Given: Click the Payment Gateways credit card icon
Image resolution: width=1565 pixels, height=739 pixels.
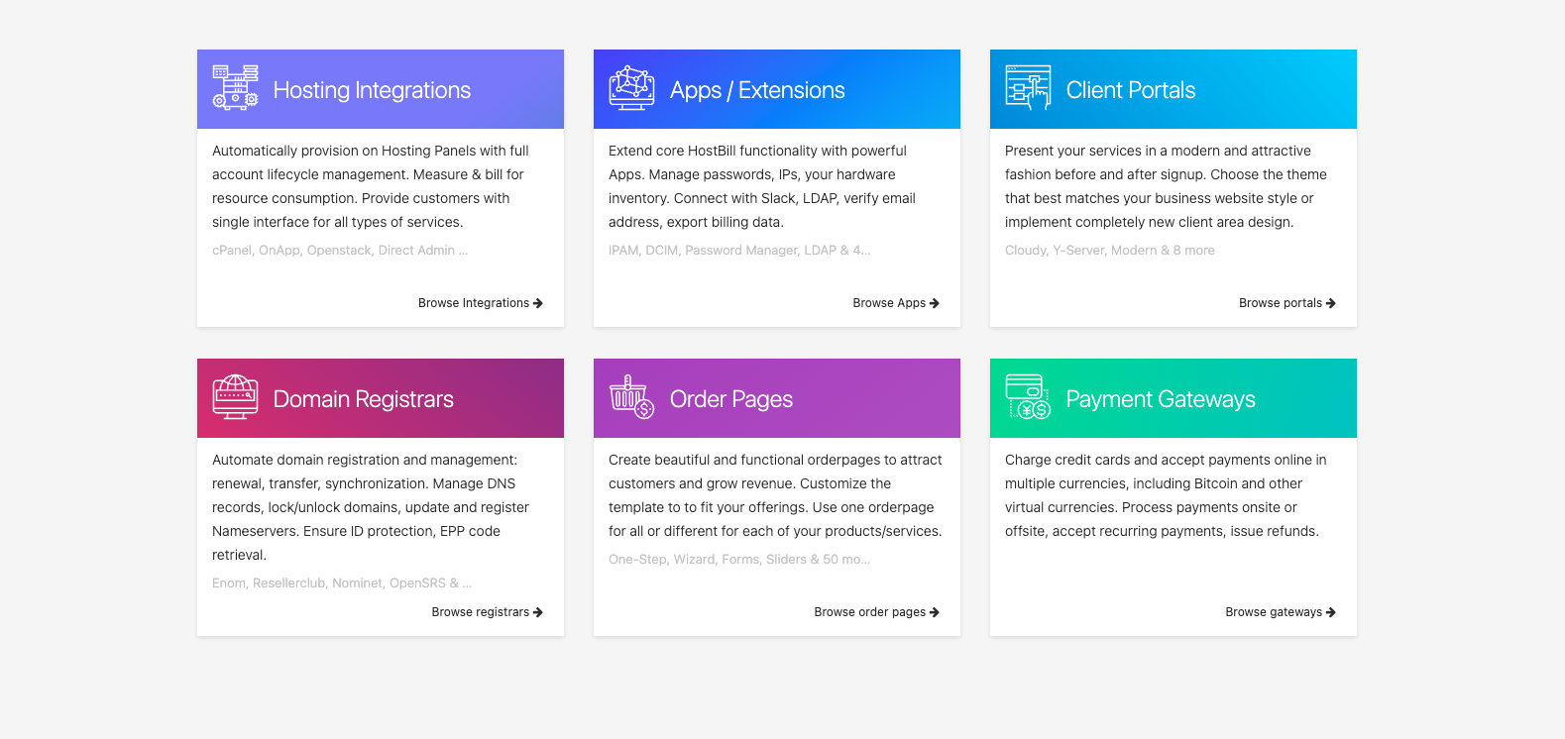Looking at the screenshot, I should pos(1028,397).
